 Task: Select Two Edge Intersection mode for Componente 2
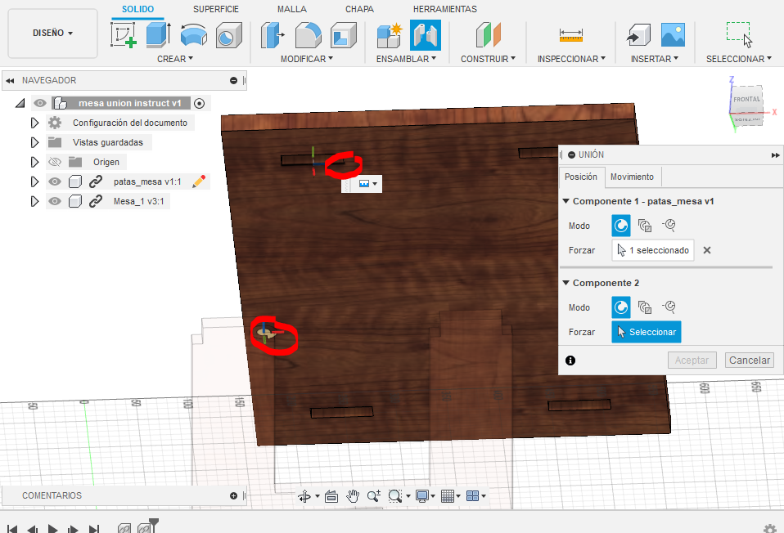point(669,307)
